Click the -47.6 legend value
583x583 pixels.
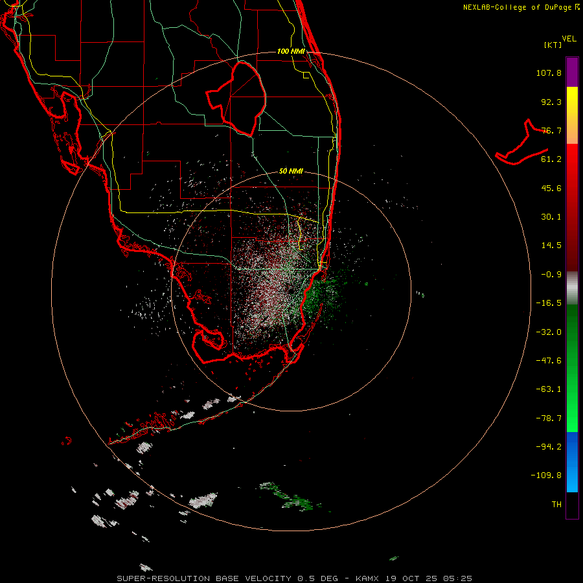549,361
